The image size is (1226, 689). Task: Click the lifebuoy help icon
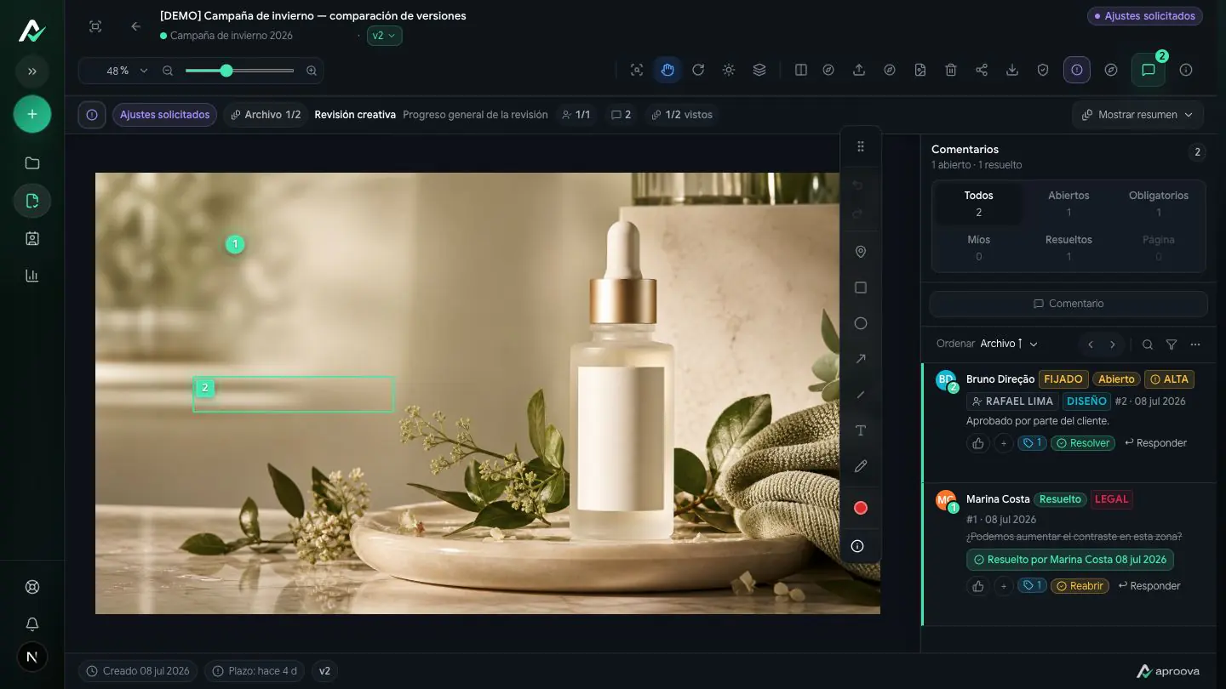(32, 587)
